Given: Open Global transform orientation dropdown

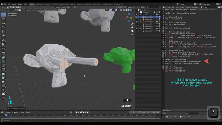Looking at the screenshot, I should (58, 7).
